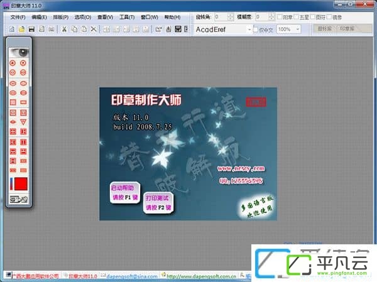Open the 窗口(W) menu
Image resolution: width=377 pixels, height=282 pixels.
[150, 18]
